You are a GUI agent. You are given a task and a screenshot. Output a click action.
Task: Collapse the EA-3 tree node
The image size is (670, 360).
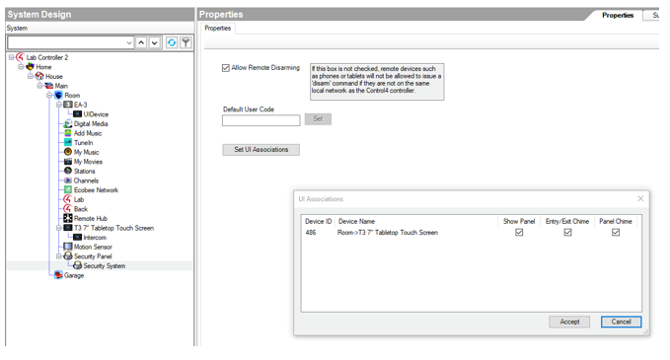59,105
